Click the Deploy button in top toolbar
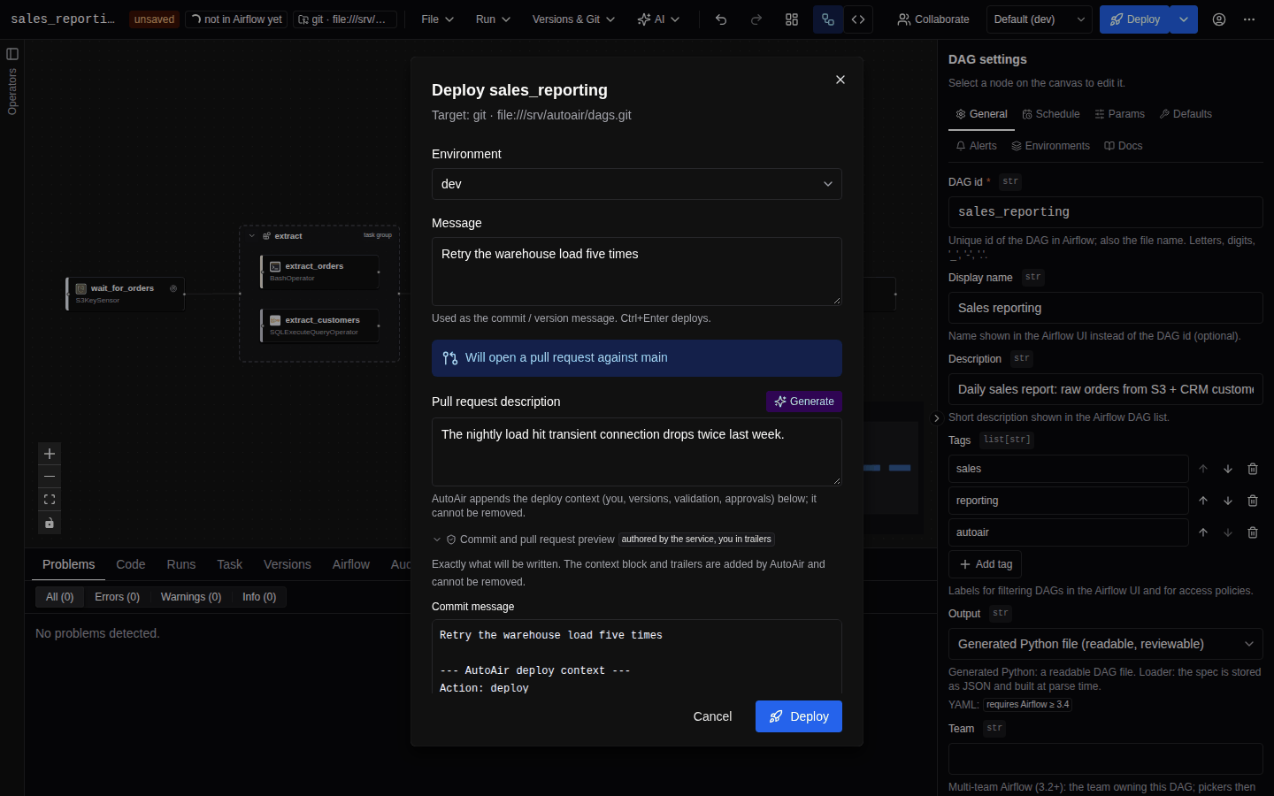 click(x=1135, y=19)
